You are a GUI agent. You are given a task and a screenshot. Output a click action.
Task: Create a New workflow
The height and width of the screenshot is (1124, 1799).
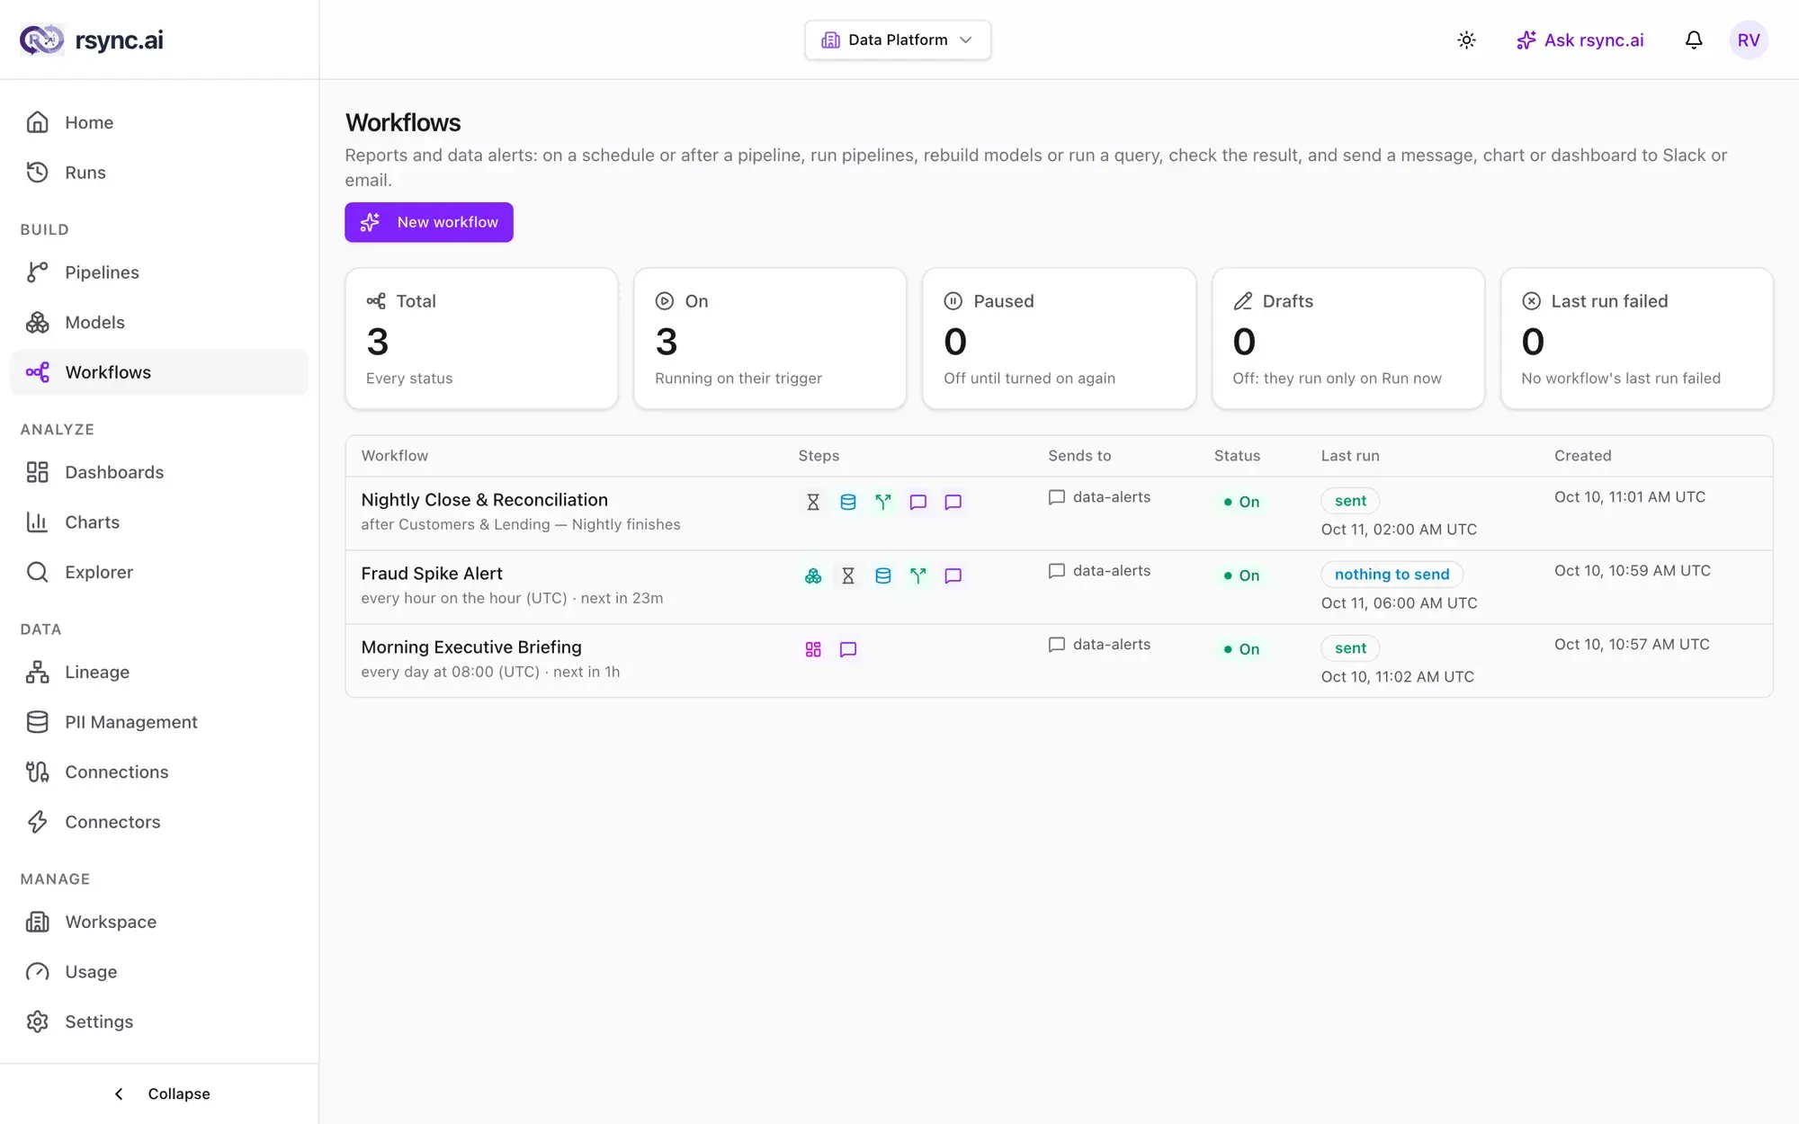[429, 222]
